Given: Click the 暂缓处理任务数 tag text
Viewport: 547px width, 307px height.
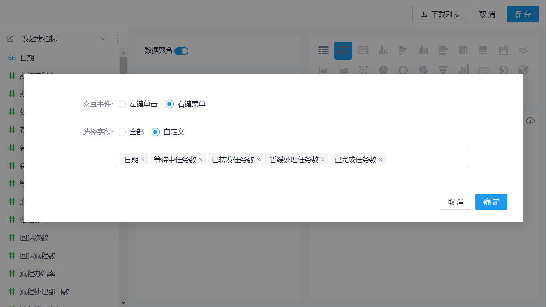Looking at the screenshot, I should (x=294, y=160).
